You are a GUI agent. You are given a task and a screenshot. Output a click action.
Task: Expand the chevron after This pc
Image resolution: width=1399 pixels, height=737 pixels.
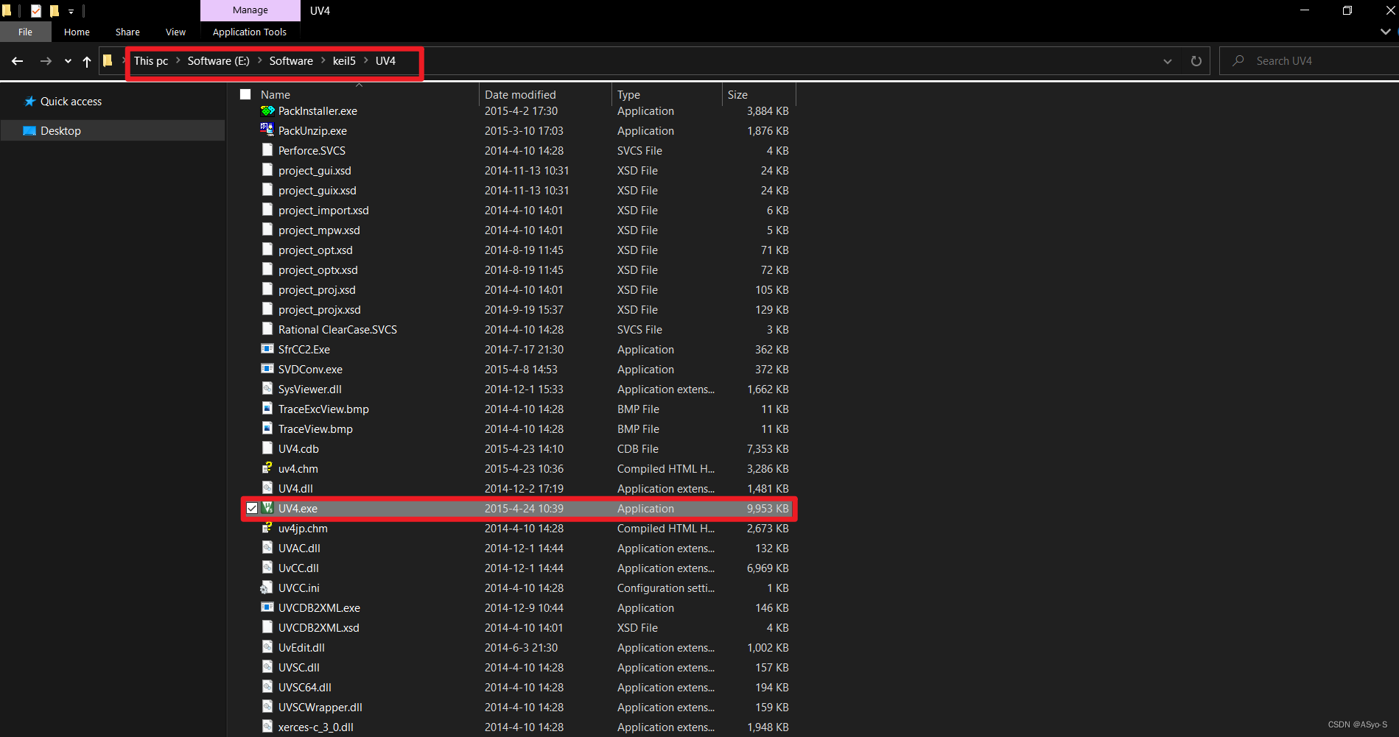tap(178, 60)
